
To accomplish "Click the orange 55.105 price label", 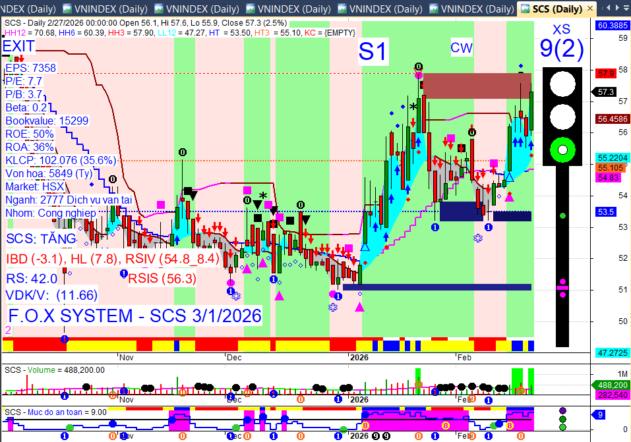I will [x=611, y=168].
